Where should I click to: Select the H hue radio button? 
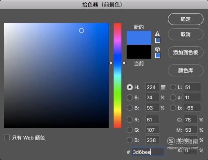coord(130,87)
